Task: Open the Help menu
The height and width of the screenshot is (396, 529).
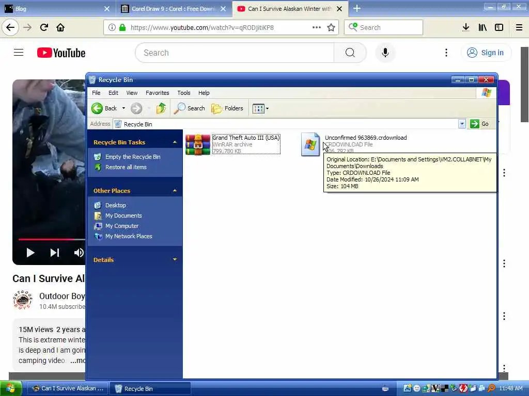Action: tap(204, 93)
